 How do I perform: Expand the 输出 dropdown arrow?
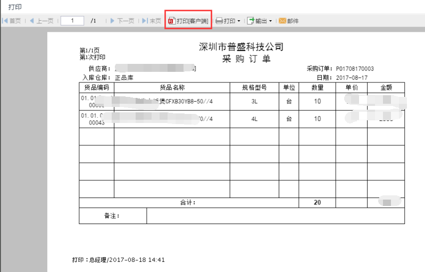point(271,21)
